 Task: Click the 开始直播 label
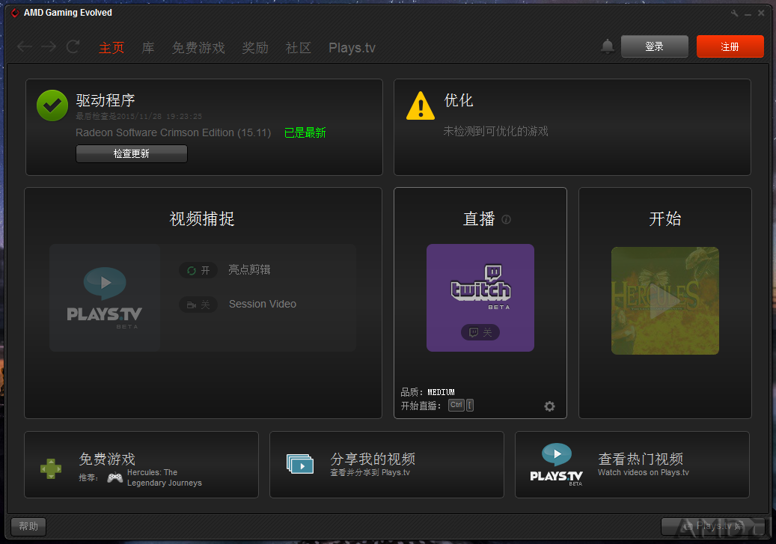point(420,406)
